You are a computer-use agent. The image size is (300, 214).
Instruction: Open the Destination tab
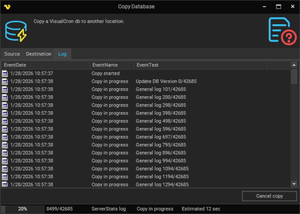[x=39, y=54]
